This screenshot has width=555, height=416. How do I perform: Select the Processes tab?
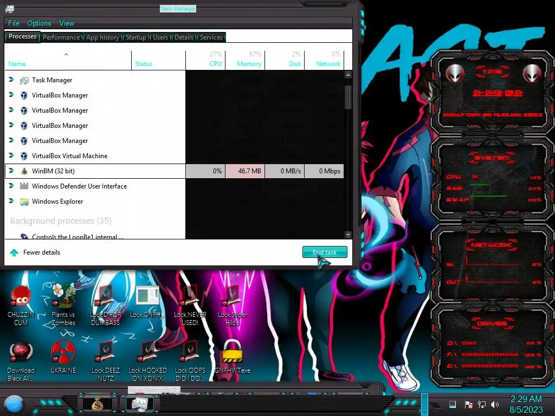[x=22, y=36]
